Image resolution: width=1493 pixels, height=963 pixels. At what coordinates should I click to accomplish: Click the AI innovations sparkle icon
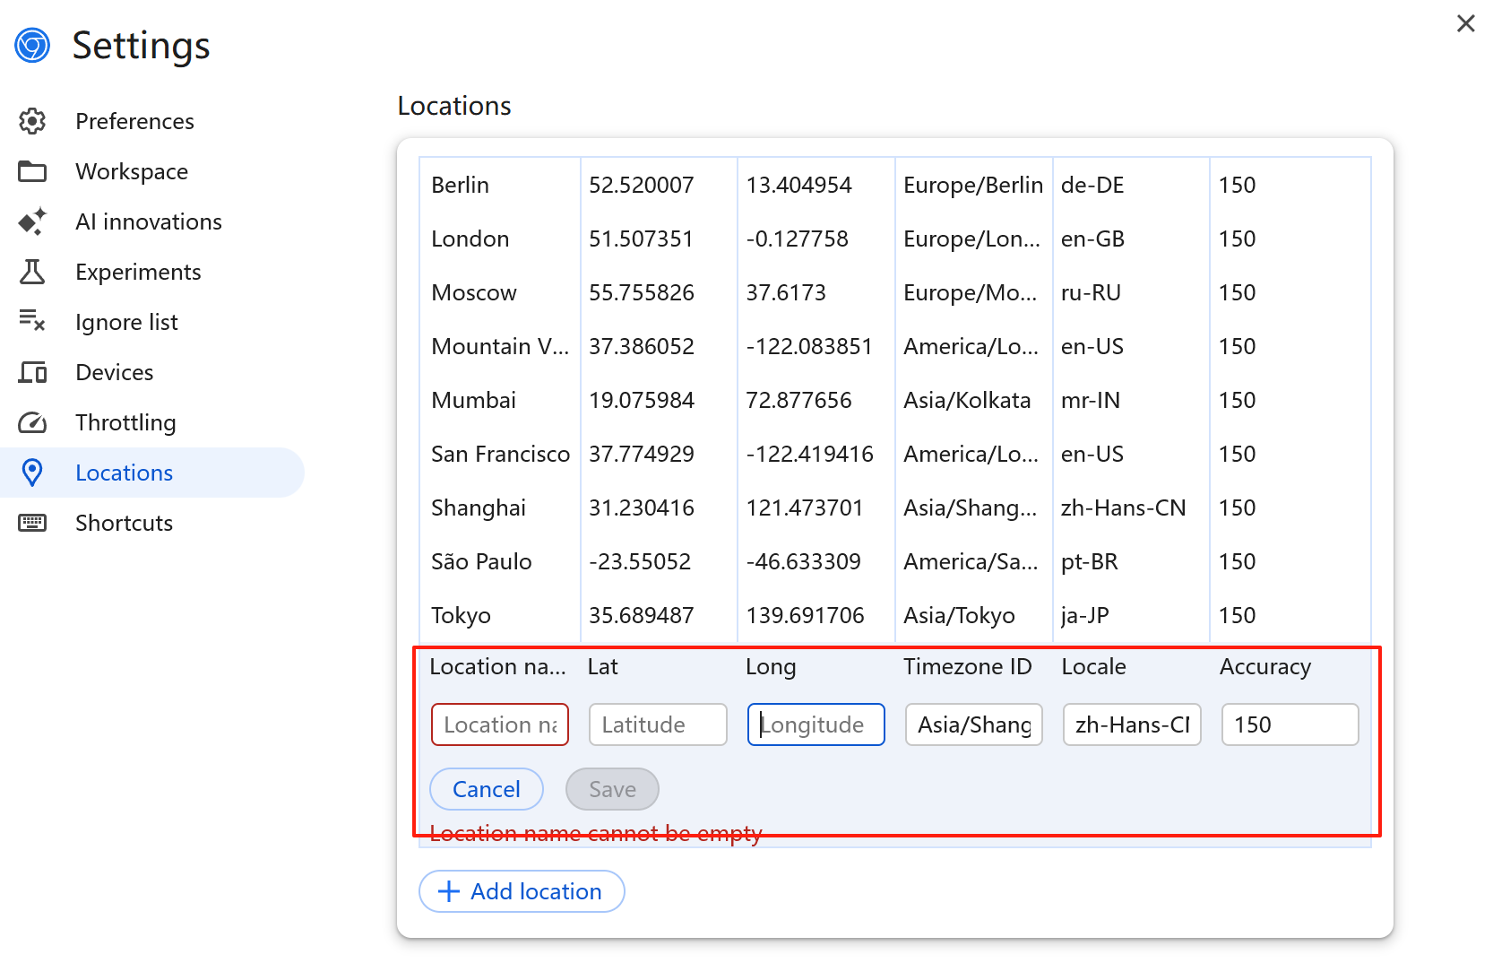[32, 221]
